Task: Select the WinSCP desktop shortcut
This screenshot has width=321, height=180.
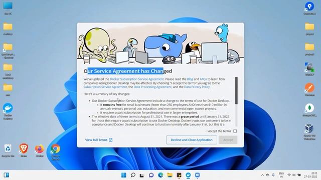Action: click(309, 69)
